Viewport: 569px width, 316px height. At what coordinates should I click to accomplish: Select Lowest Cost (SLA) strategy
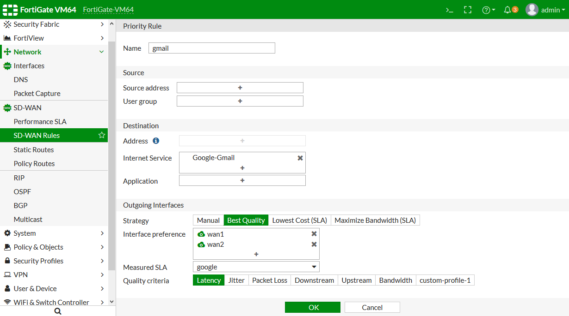pos(300,221)
